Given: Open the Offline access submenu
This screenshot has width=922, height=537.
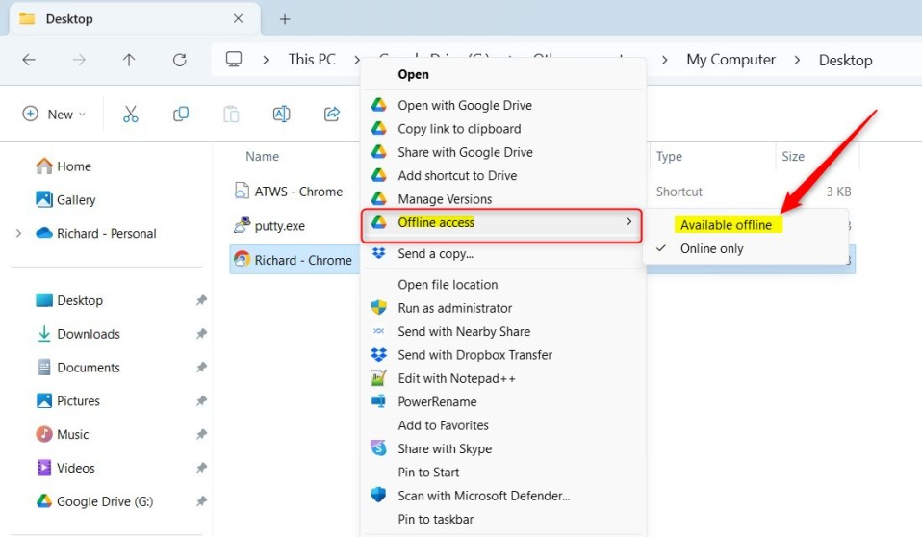Looking at the screenshot, I should (501, 223).
